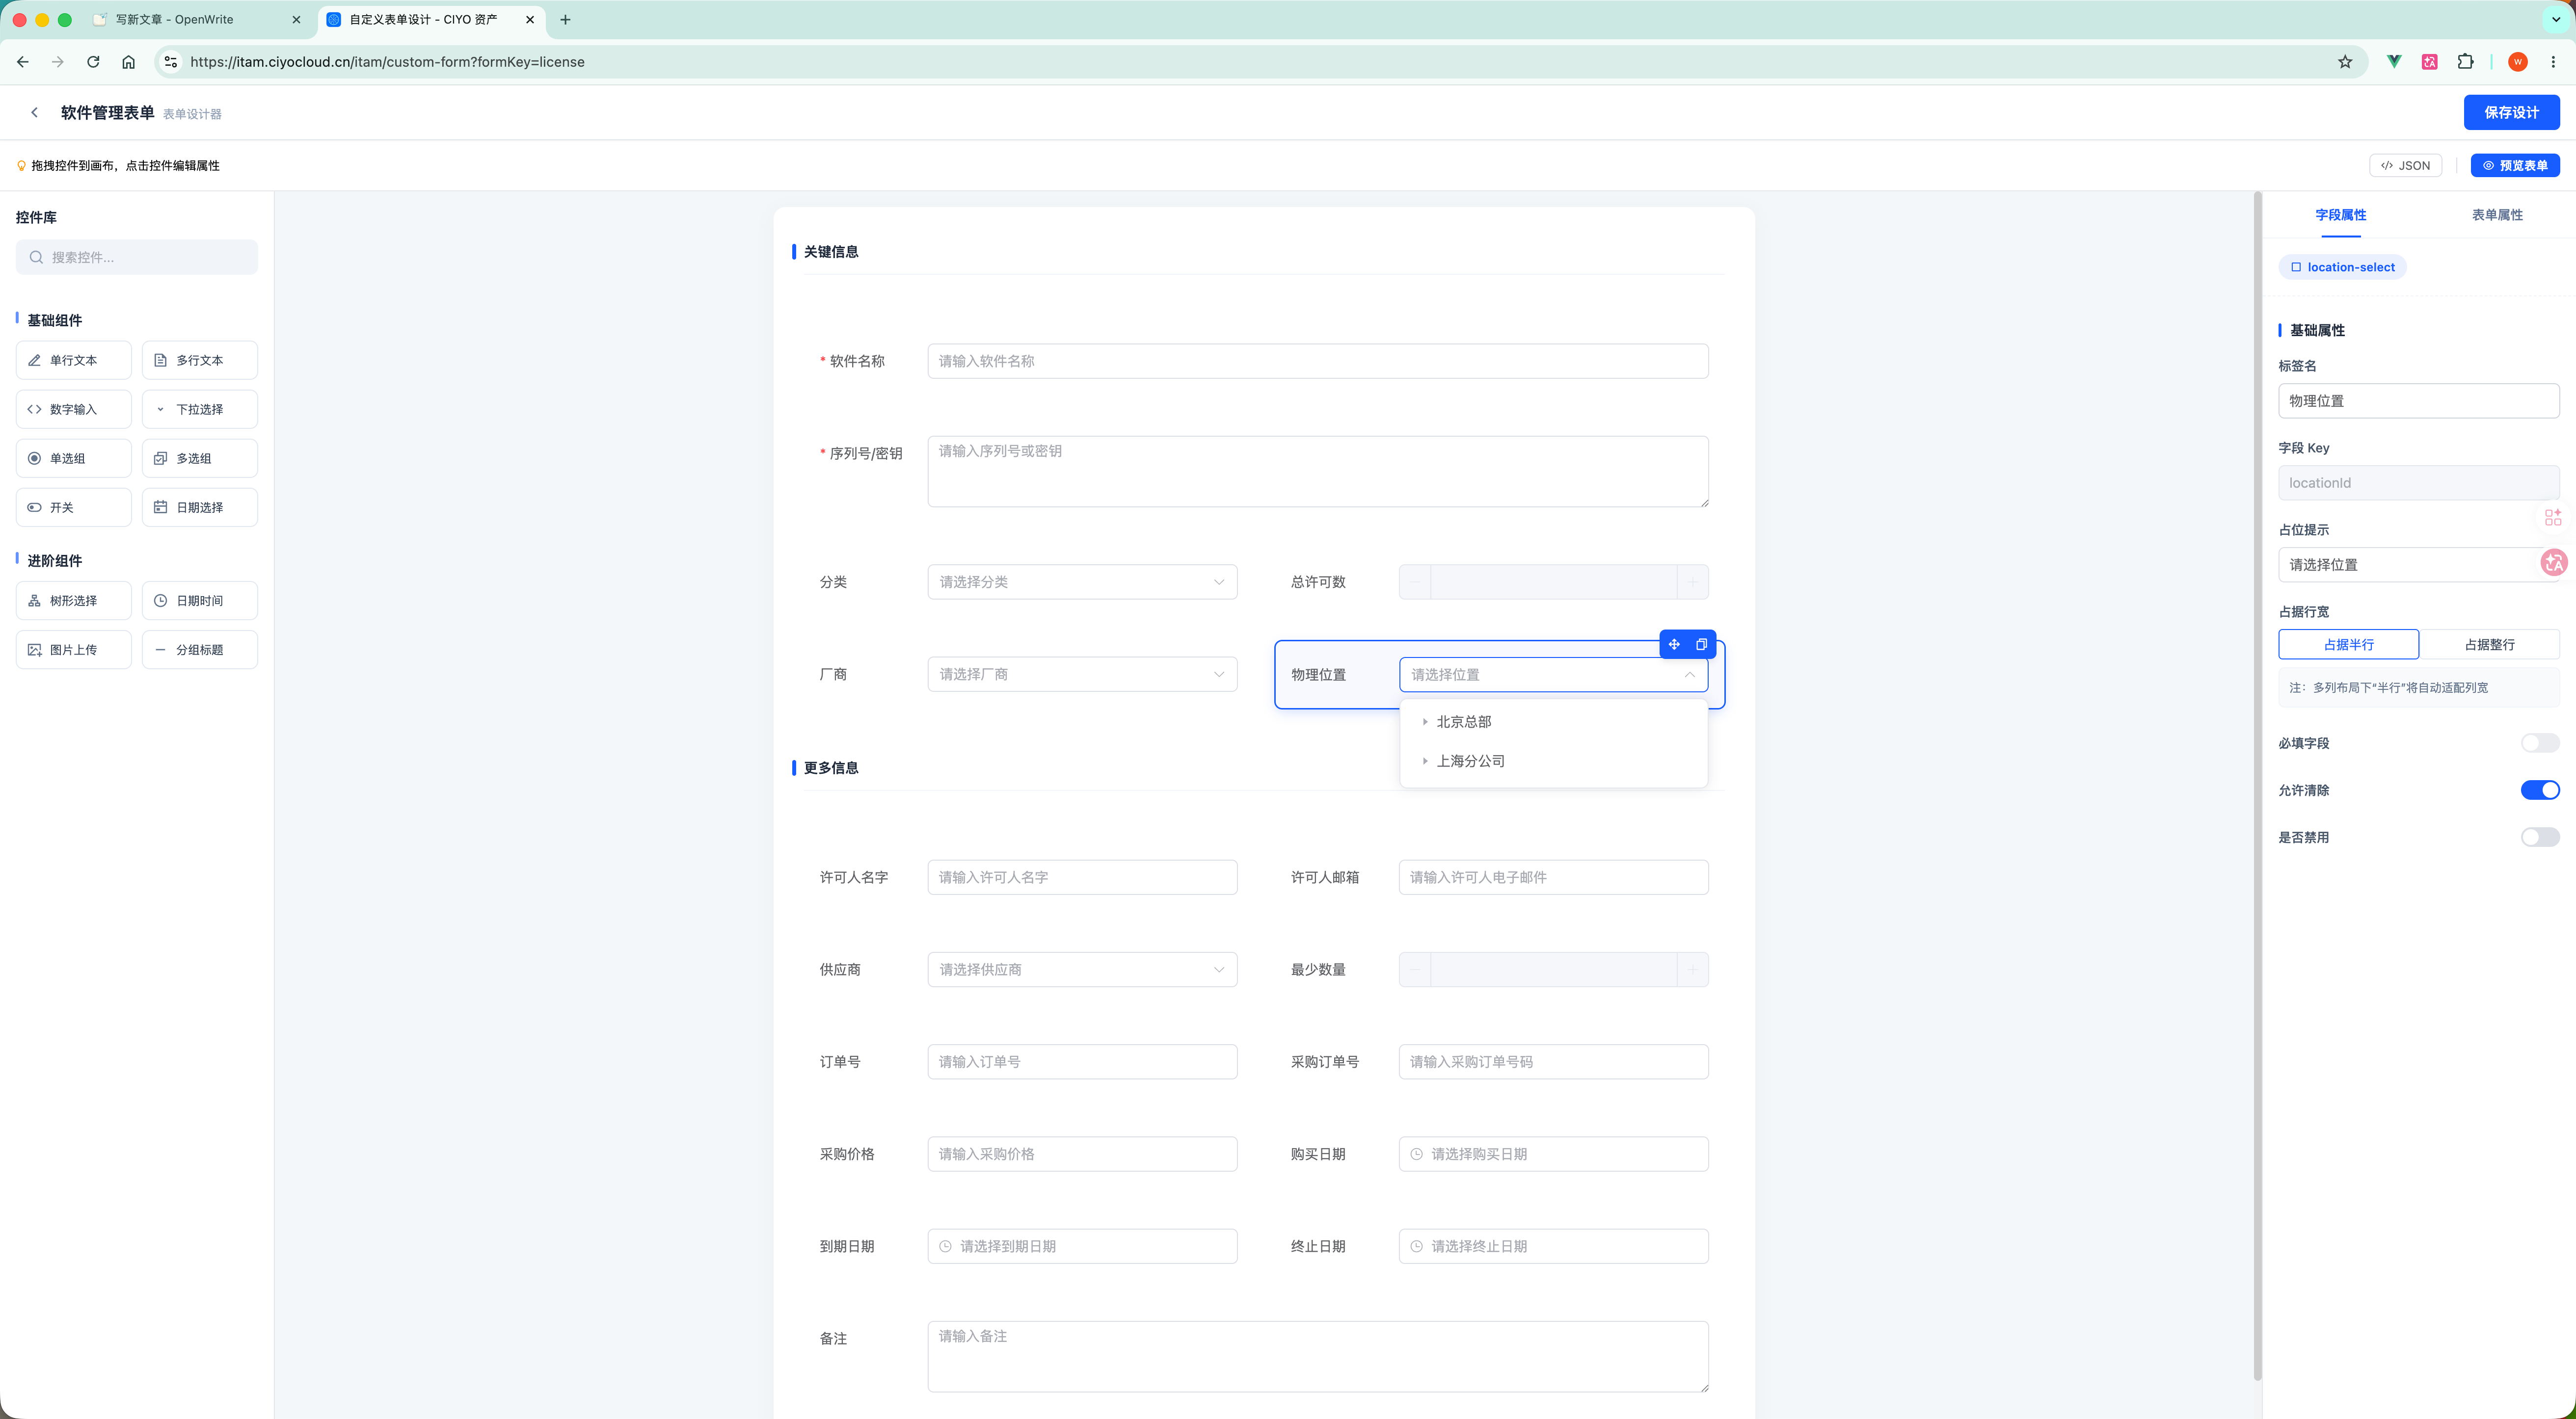This screenshot has height=1419, width=2576.
Task: Open the Chrome three-dot menu
Action: click(2553, 62)
